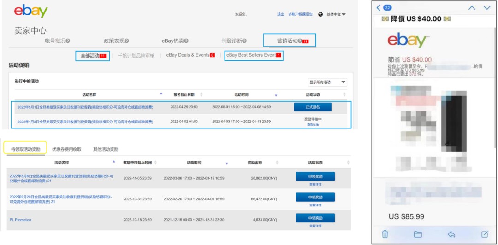Click the 32 unread badge in mail

tap(387, 8)
